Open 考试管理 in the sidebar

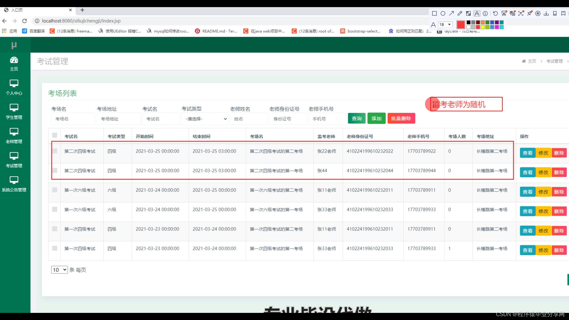[14, 160]
